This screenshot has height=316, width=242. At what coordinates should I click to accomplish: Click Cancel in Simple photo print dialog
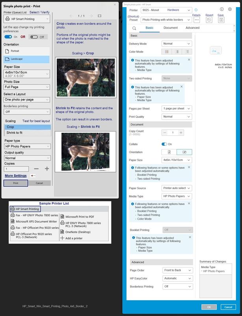point(39,183)
